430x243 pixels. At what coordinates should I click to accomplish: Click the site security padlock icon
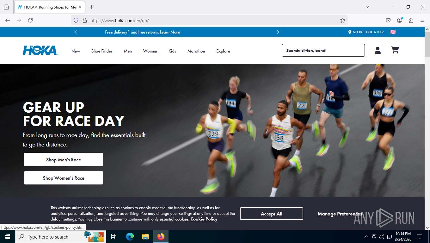(84, 20)
